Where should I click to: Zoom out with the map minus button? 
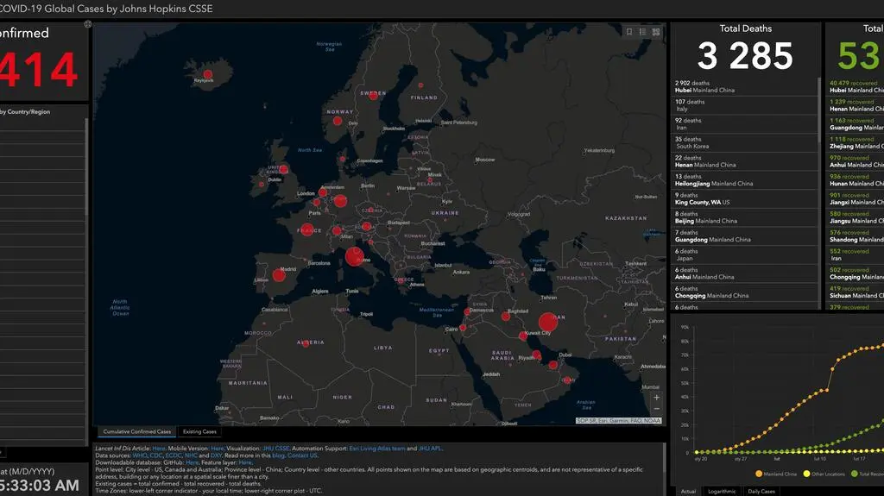click(x=656, y=409)
